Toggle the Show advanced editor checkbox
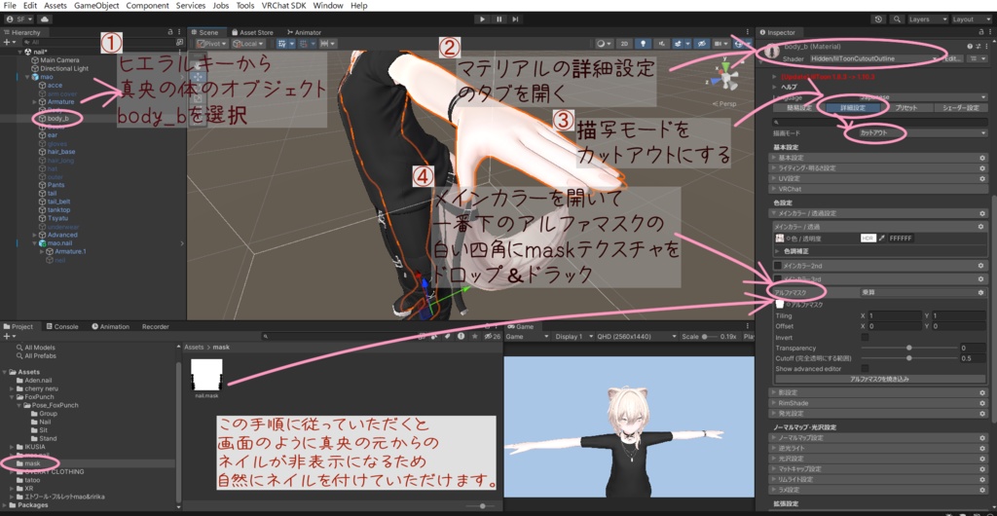Screen dimensions: 997x516 pyautogui.click(x=865, y=368)
